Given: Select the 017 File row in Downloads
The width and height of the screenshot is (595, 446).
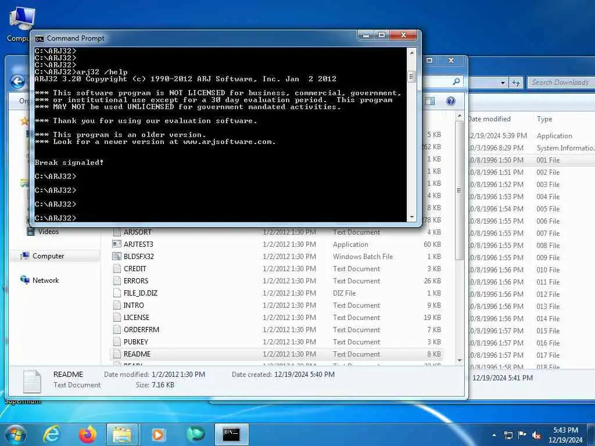Looking at the screenshot, I should point(531,355).
